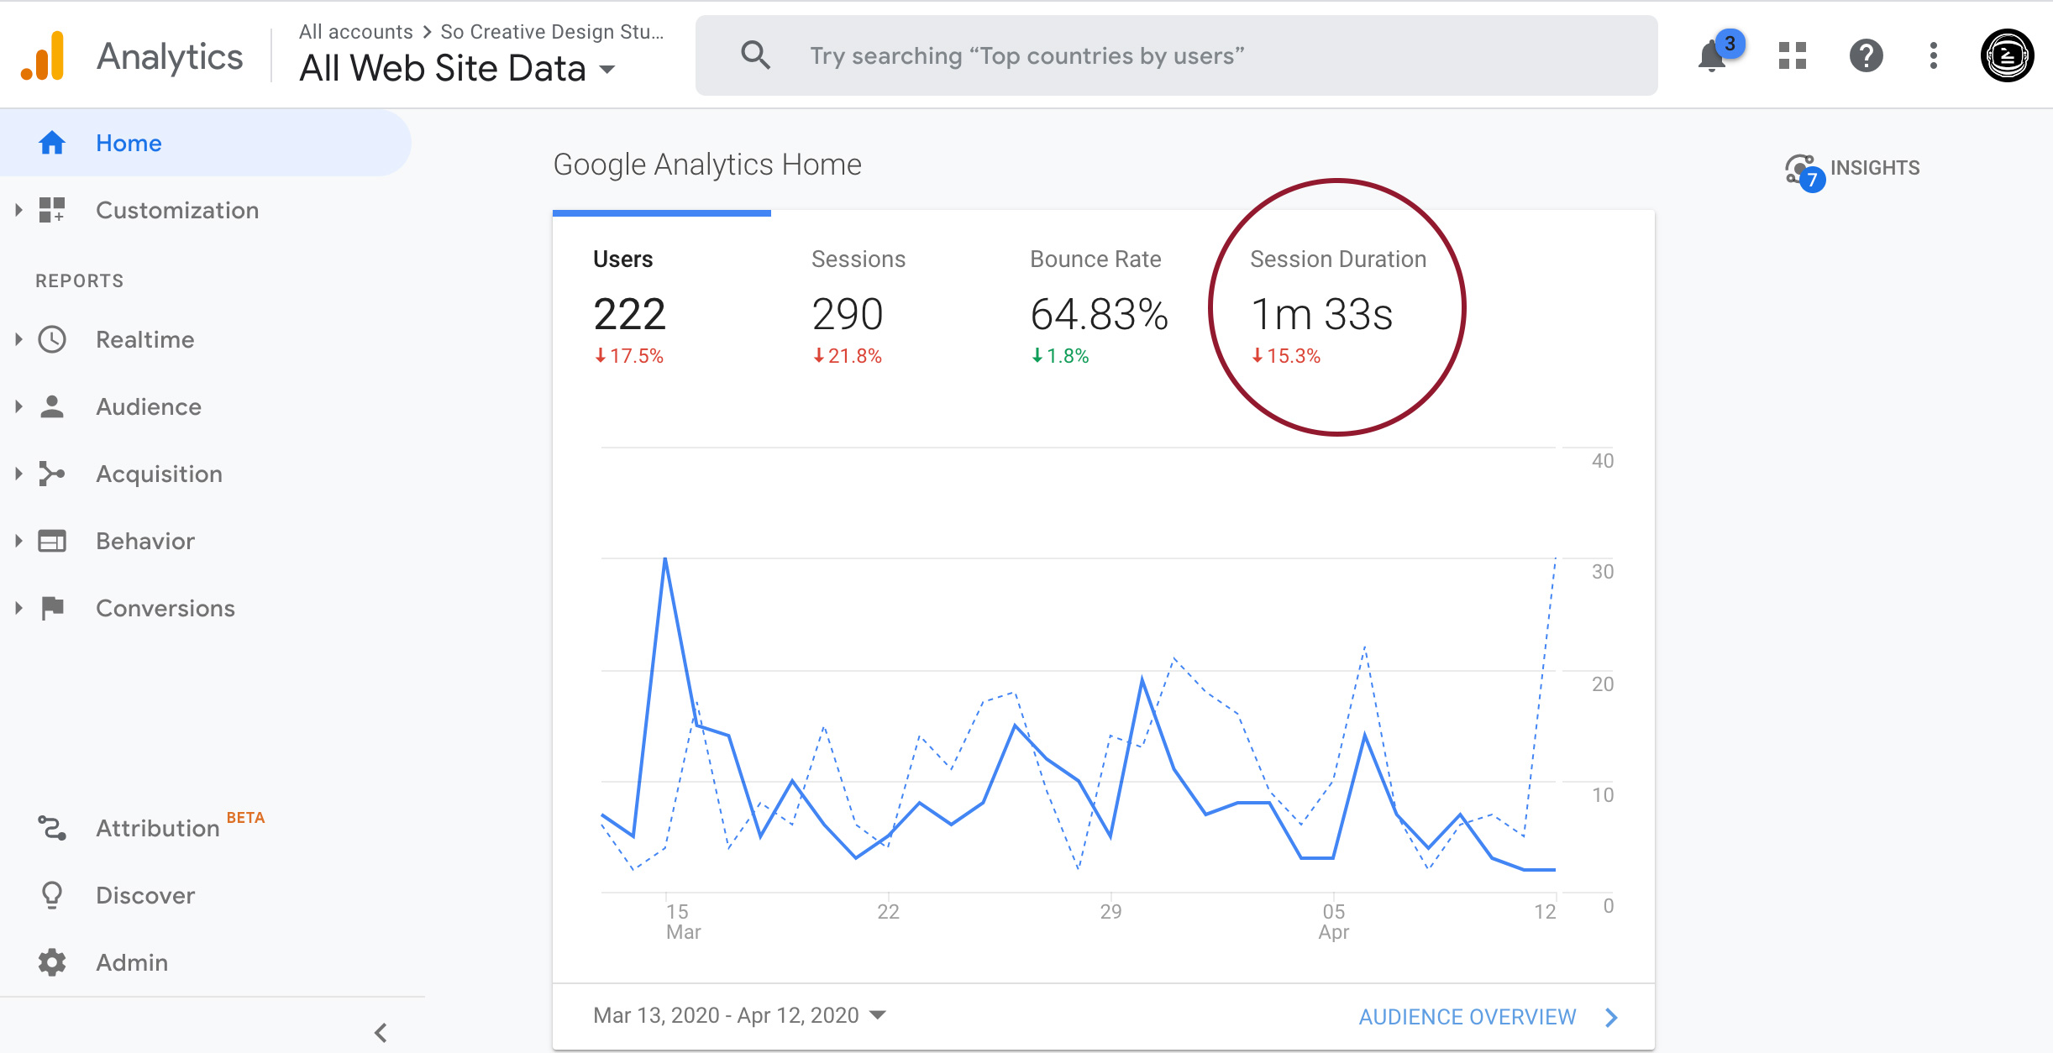Click the chart peak near Mar 15
The width and height of the screenshot is (2053, 1053).
tap(665, 558)
